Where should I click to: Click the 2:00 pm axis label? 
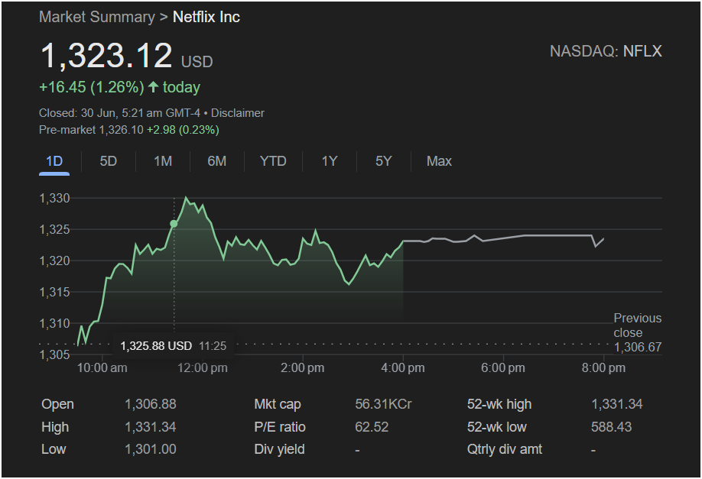click(x=303, y=368)
